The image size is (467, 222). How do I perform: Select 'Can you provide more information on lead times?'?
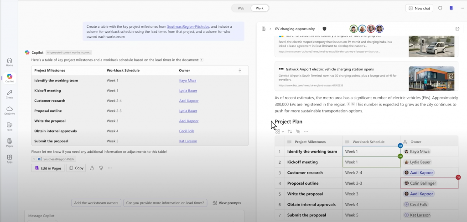coord(165,203)
